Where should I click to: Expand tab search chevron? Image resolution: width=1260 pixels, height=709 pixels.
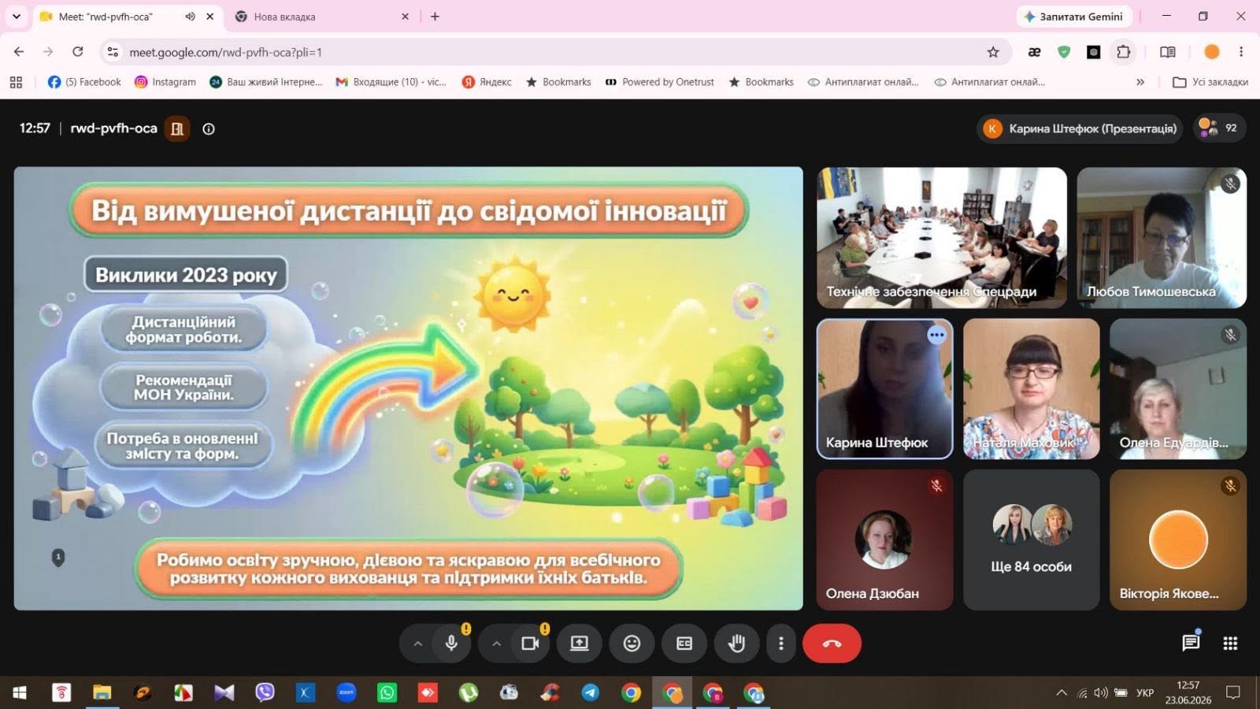coord(16,17)
